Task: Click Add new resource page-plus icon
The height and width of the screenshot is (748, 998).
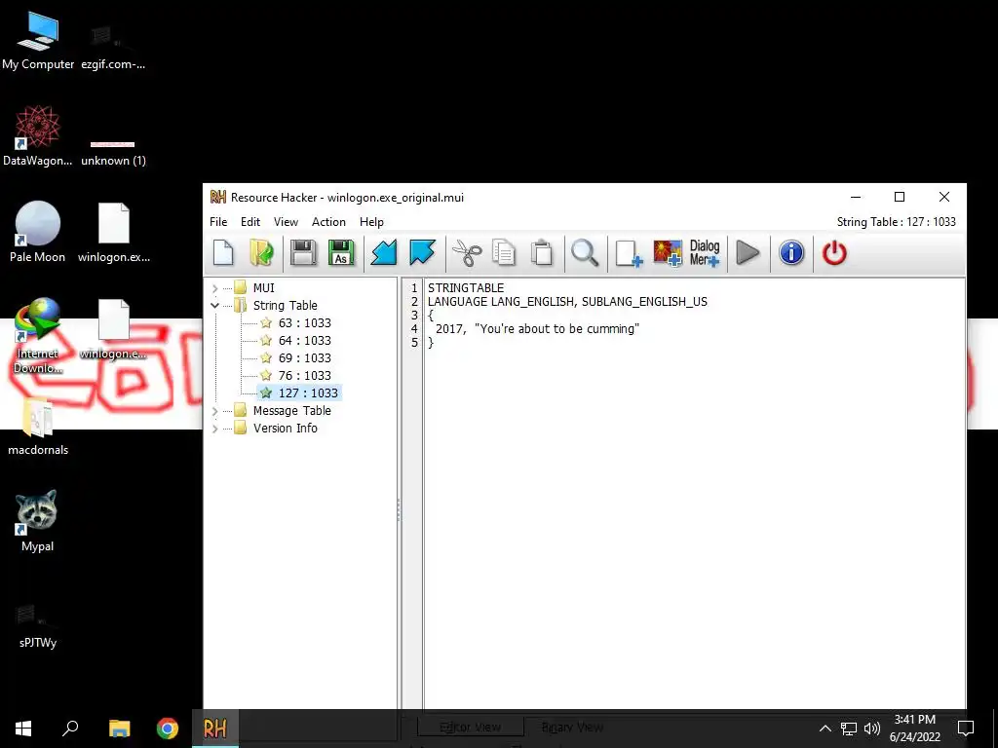Action: click(629, 252)
